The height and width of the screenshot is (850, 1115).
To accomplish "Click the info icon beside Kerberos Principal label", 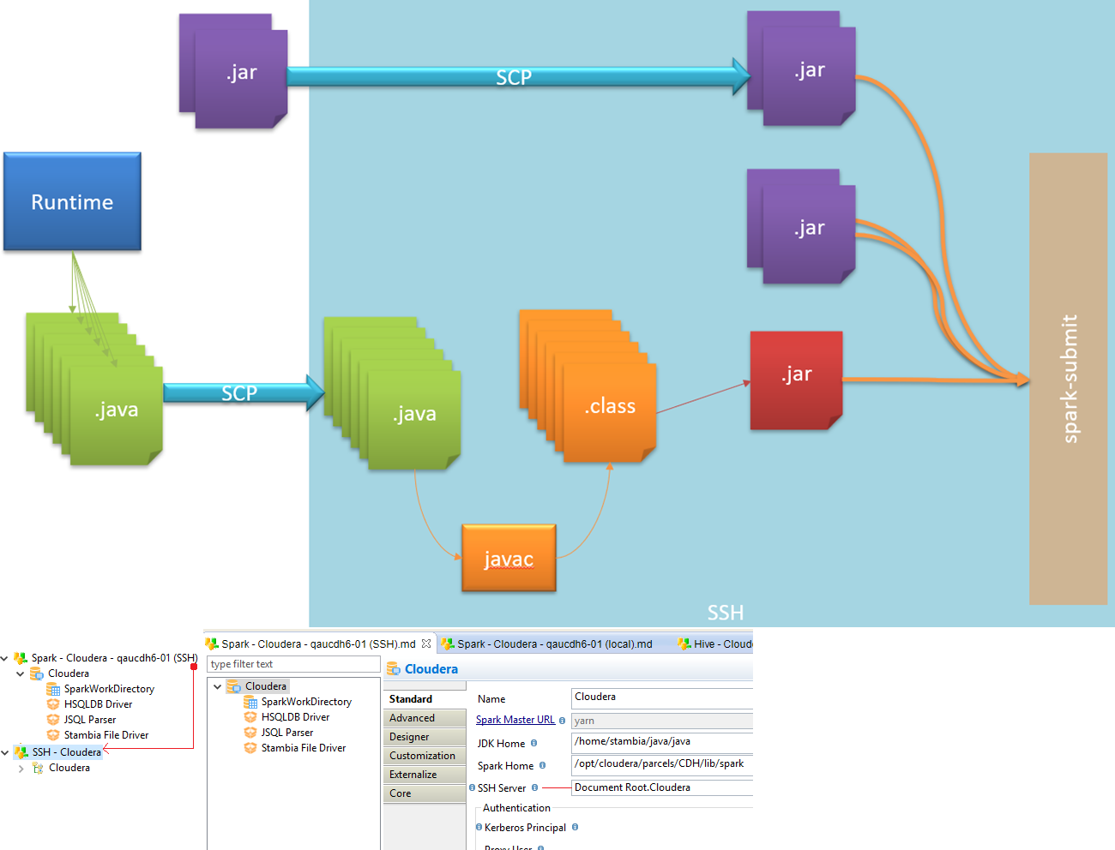I will tap(575, 828).
